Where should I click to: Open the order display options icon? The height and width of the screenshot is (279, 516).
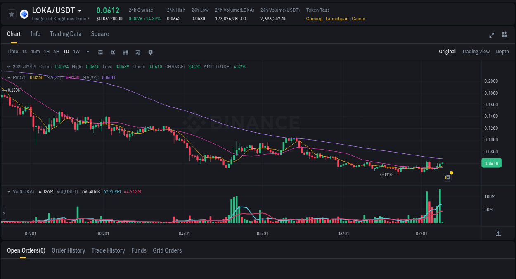[137, 52]
